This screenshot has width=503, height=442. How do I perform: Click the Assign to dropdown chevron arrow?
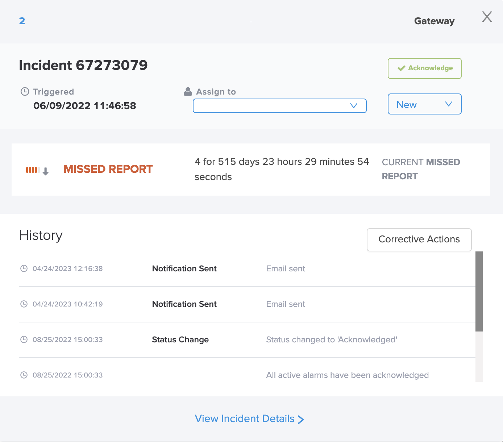(354, 106)
